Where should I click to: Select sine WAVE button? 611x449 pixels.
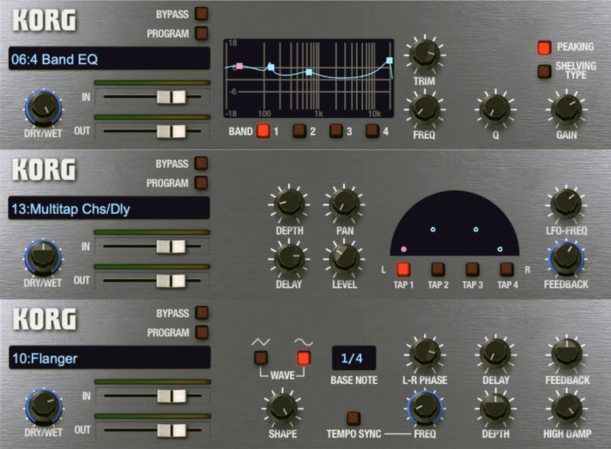303,357
